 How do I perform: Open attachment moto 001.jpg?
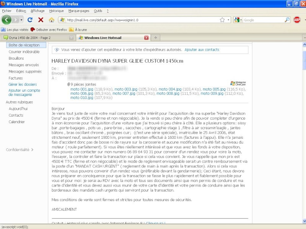point(82,89)
